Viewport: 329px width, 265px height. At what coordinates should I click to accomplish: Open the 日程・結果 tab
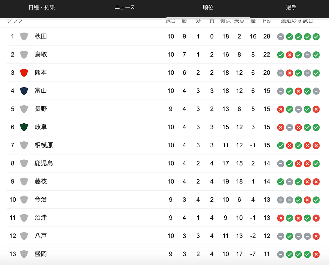pyautogui.click(x=41, y=8)
